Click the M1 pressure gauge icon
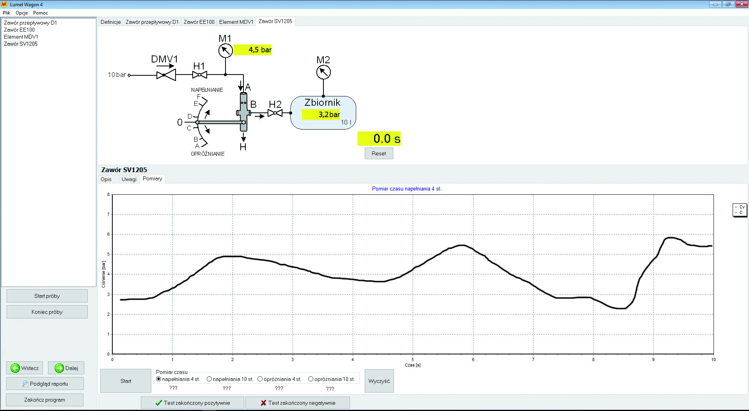 tap(225, 50)
